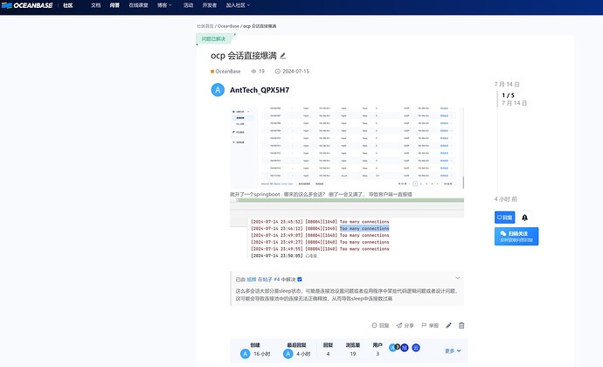Click the trash delete icon under the post
Viewport: 603px width, 367px height.
[x=461, y=325]
